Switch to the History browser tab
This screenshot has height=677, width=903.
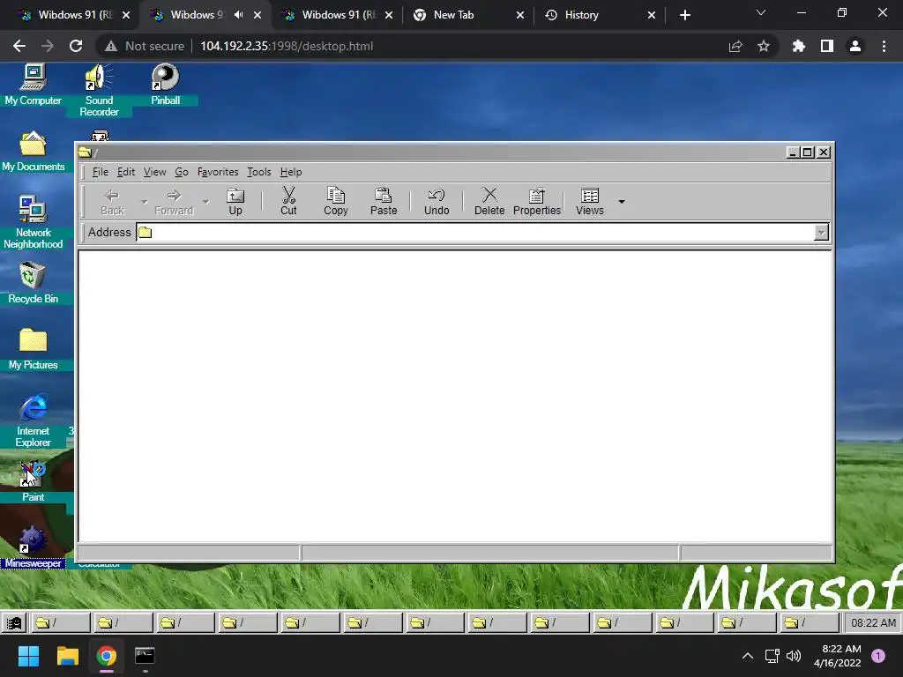pos(600,15)
